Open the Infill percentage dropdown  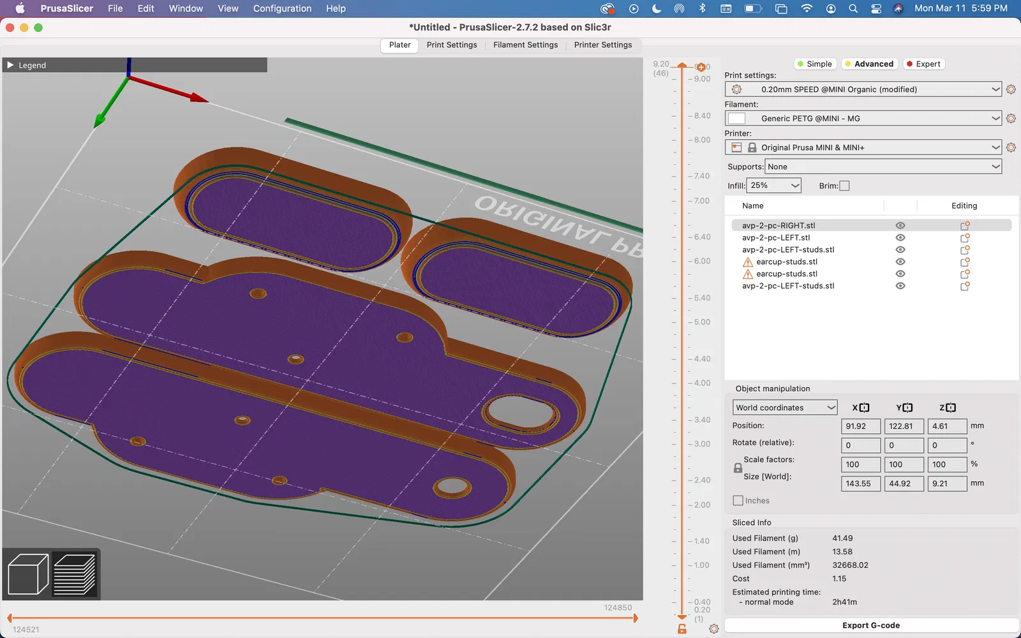[774, 186]
